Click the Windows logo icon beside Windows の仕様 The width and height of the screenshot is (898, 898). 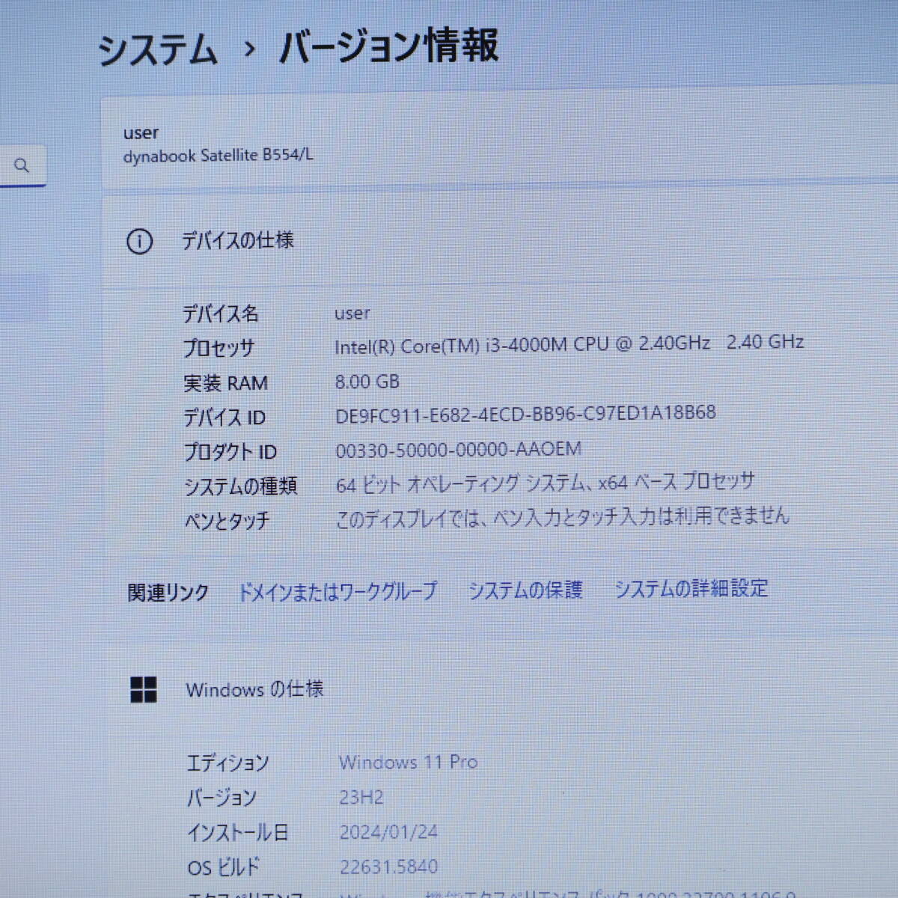tap(144, 690)
